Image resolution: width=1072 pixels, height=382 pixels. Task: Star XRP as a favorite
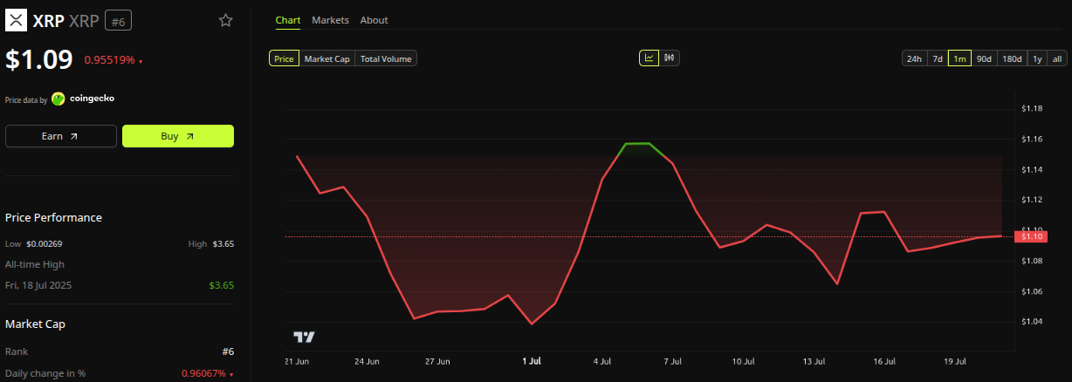point(226,20)
